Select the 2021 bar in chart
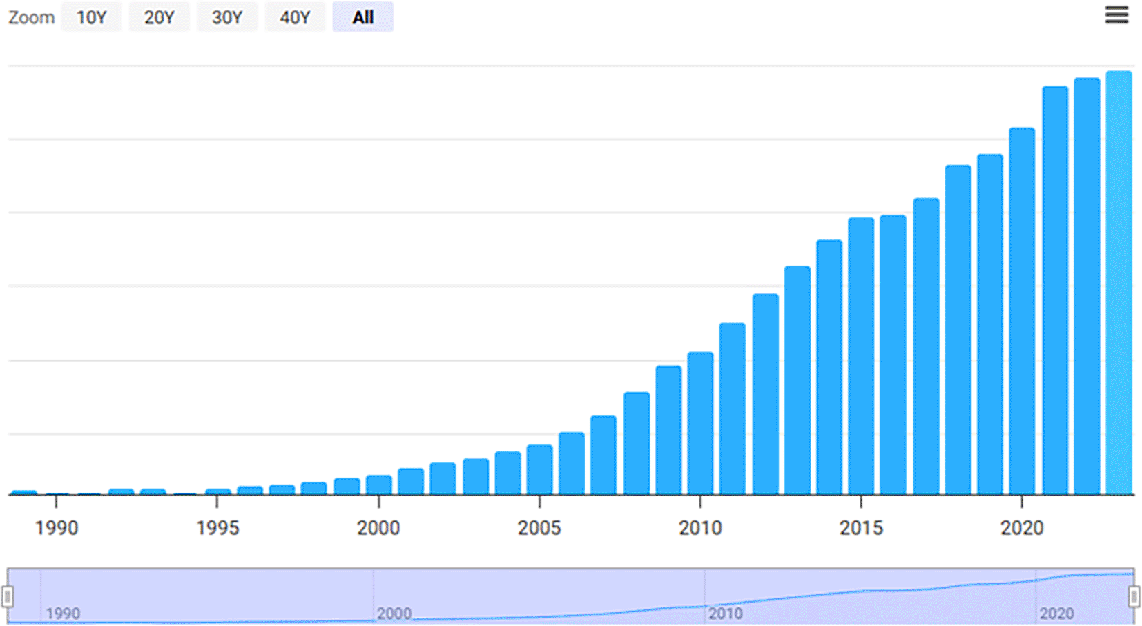1142x626 pixels. [x=1055, y=290]
